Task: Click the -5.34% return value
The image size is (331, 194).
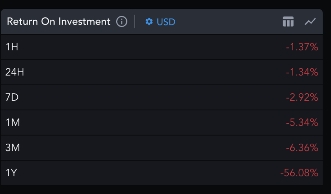Action: click(302, 123)
